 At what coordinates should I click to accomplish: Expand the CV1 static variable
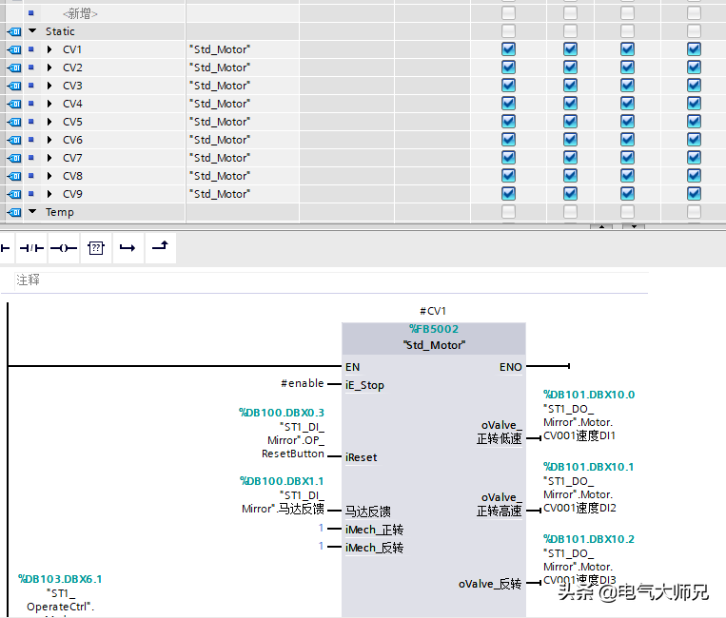(49, 49)
